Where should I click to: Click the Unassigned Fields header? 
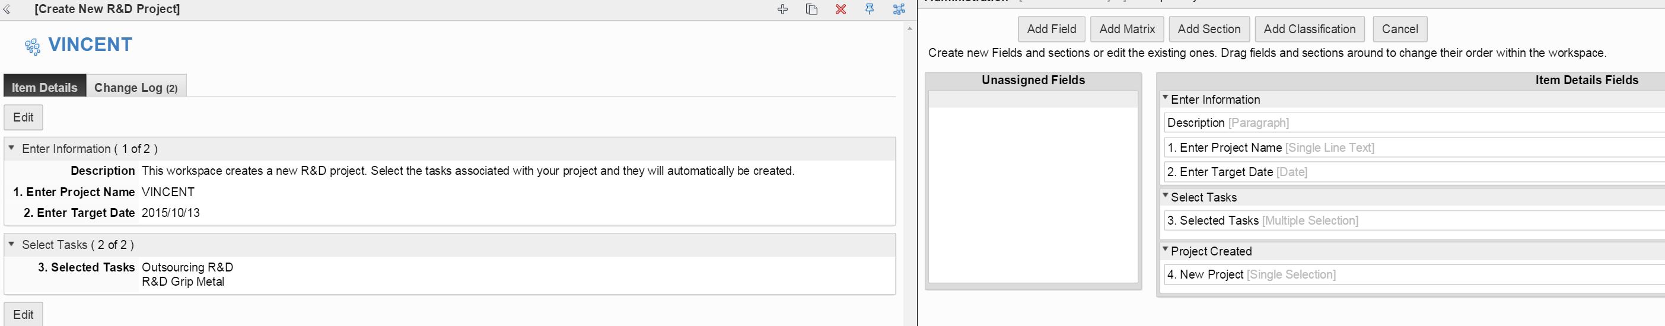1033,80
